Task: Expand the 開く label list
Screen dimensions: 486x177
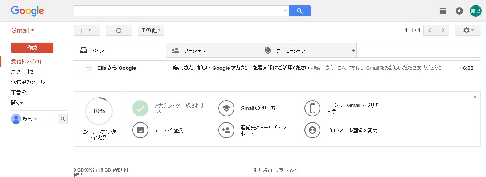Action: click(x=17, y=103)
